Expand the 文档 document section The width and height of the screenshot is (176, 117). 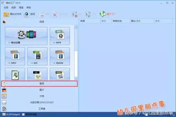(x=39, y=96)
